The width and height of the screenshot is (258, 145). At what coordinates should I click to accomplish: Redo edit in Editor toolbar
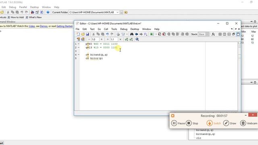pos(112,34)
